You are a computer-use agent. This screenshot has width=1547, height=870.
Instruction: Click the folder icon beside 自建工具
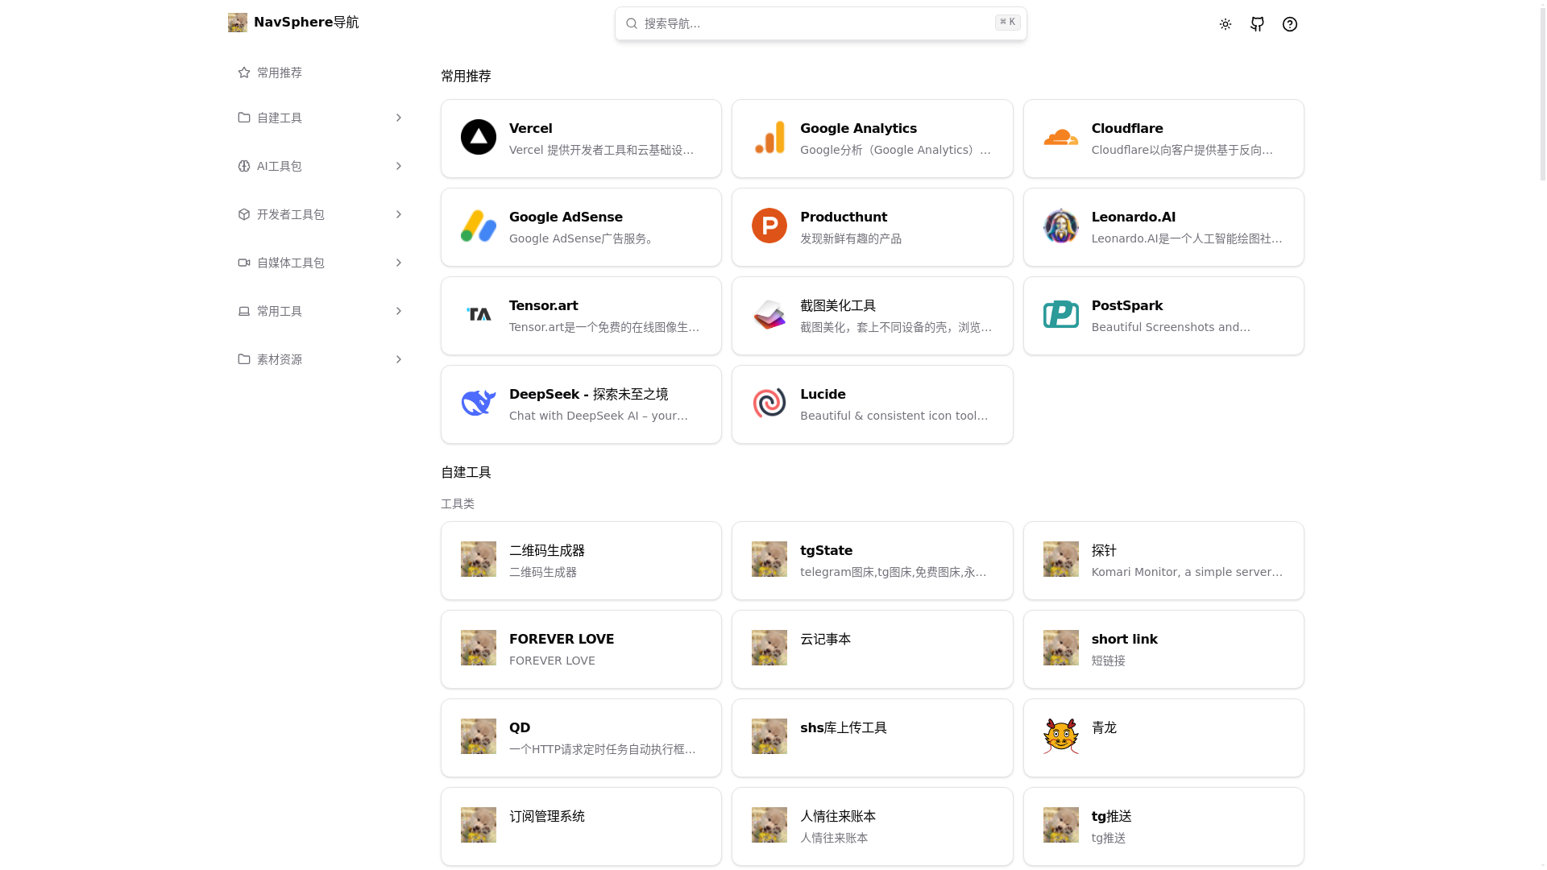pyautogui.click(x=244, y=118)
